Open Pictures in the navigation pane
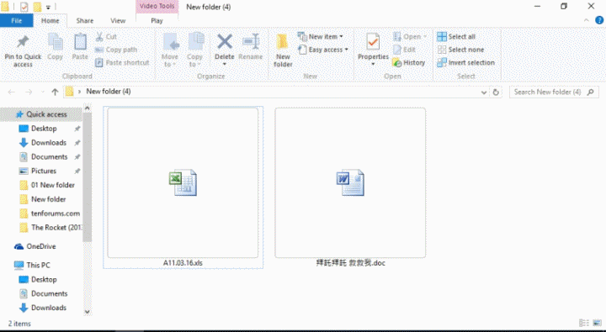The width and height of the screenshot is (606, 332). 44,171
